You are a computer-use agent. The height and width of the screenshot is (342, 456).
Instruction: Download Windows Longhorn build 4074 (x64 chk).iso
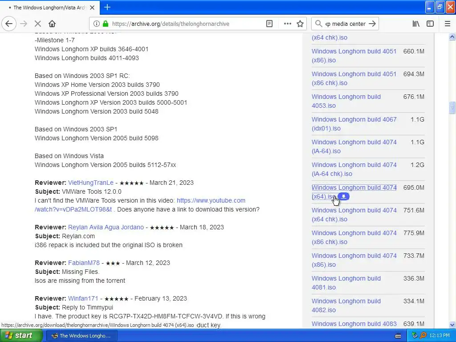coord(354,214)
